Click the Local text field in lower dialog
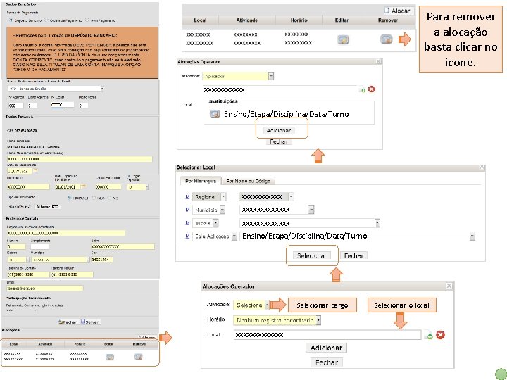The width and height of the screenshot is (507, 380). (x=327, y=335)
